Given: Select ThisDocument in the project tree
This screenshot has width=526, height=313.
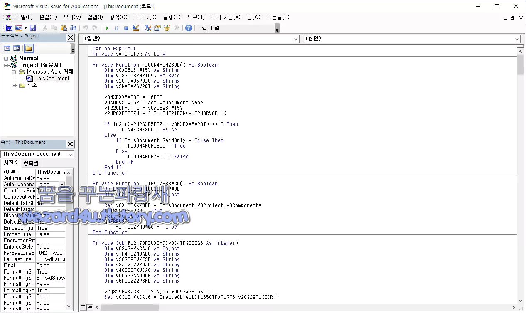Looking at the screenshot, I should [x=52, y=78].
